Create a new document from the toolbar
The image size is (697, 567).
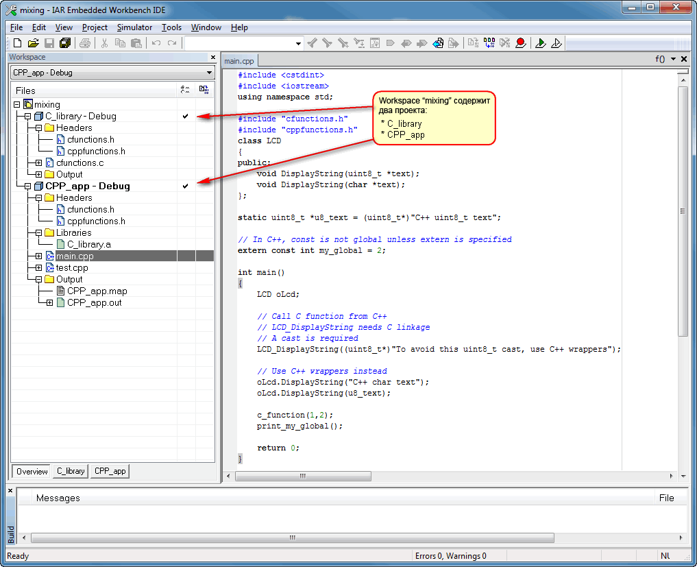point(17,43)
